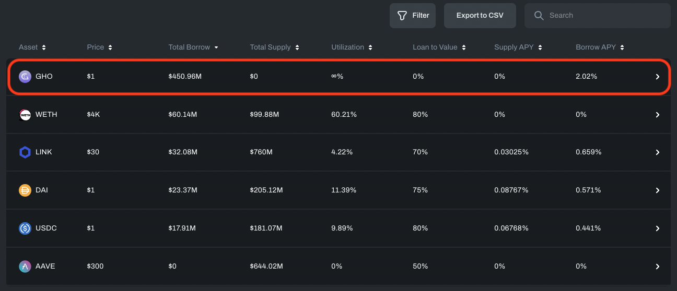The width and height of the screenshot is (677, 291).
Task: Export table to CSV
Action: pyautogui.click(x=480, y=16)
